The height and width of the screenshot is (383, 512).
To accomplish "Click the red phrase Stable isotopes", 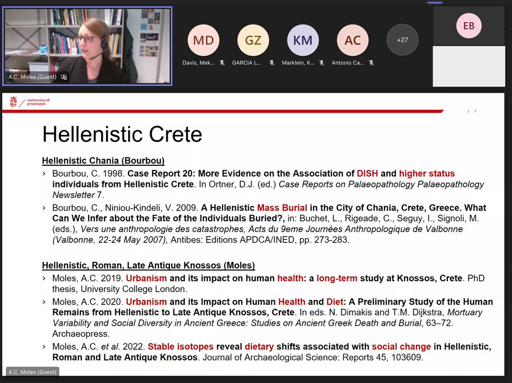I will tap(181, 346).
